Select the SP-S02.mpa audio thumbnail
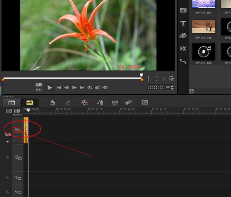 click(204, 52)
